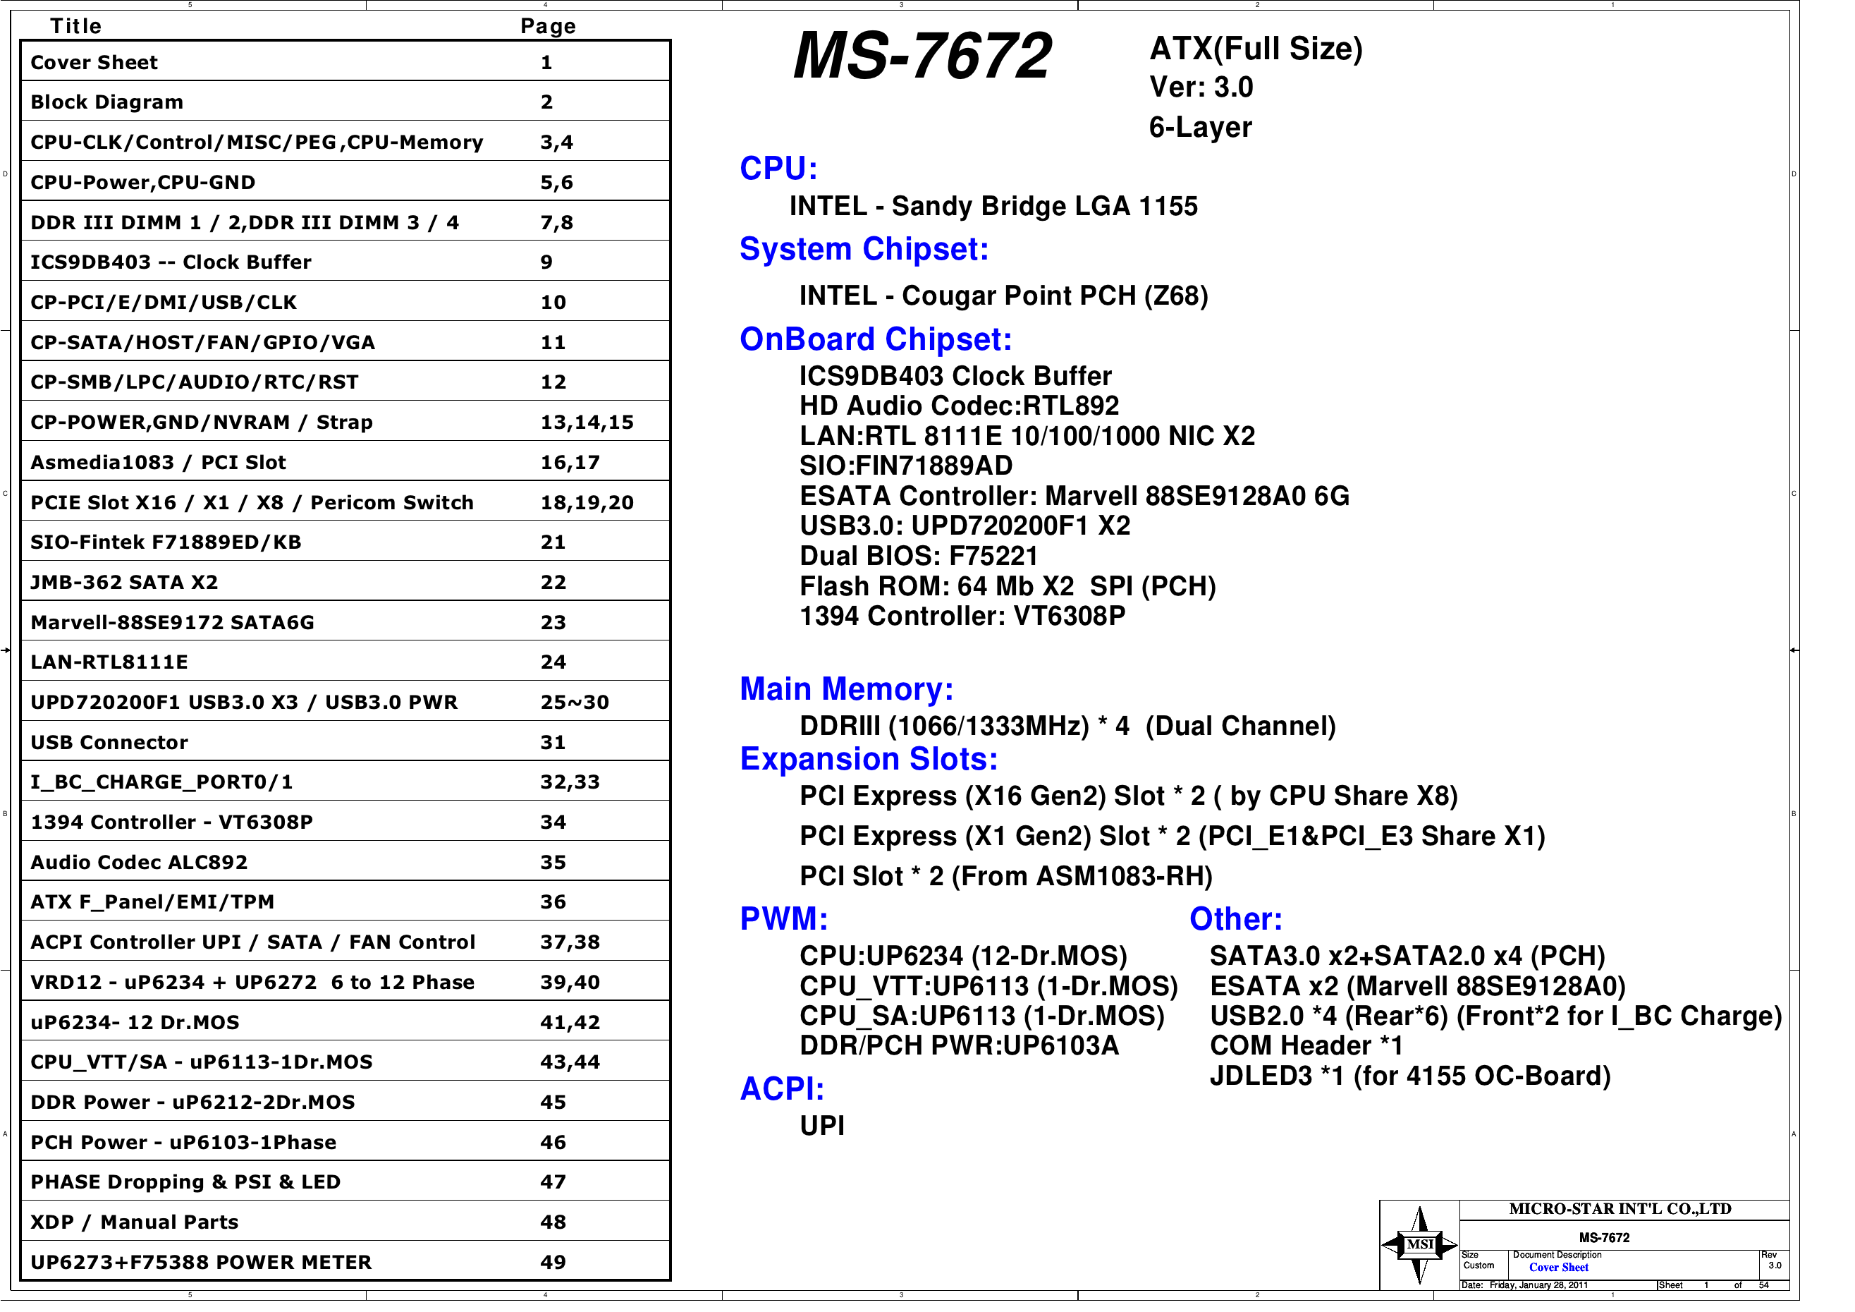Click the Block Diagram row in index
This screenshot has width=1855, height=1312.
pos(106,102)
